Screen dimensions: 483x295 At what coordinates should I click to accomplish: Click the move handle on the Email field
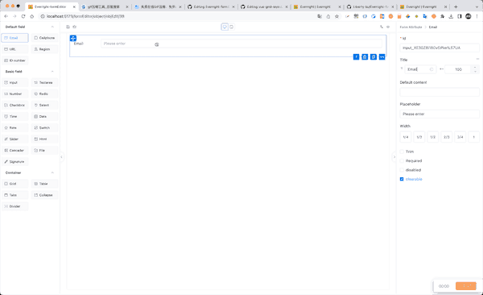(x=73, y=38)
